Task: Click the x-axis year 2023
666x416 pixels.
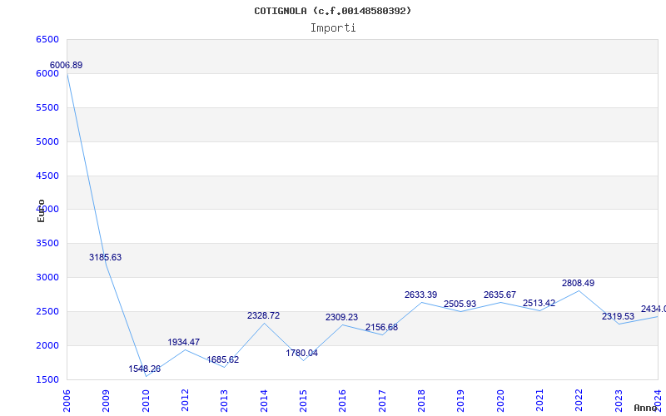Action: point(619,401)
